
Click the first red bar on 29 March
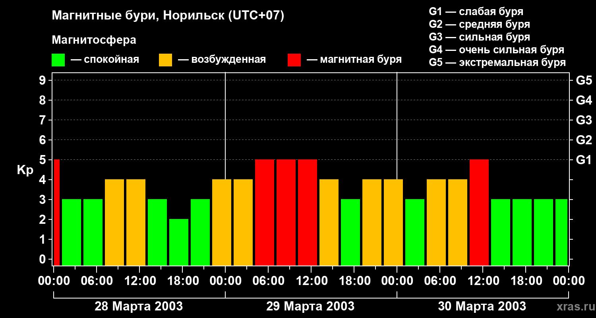point(265,212)
